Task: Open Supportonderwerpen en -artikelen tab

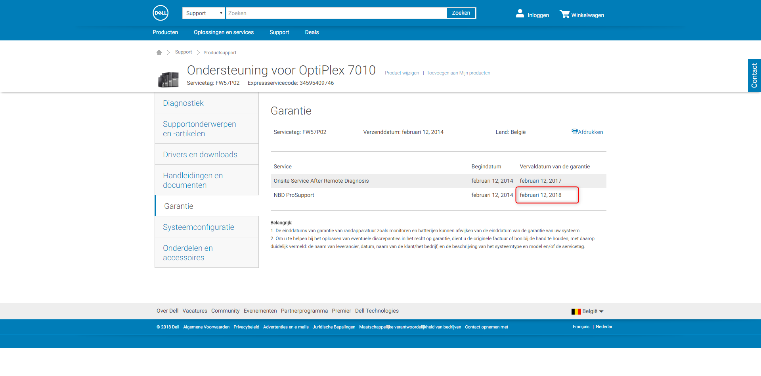Action: (x=207, y=129)
